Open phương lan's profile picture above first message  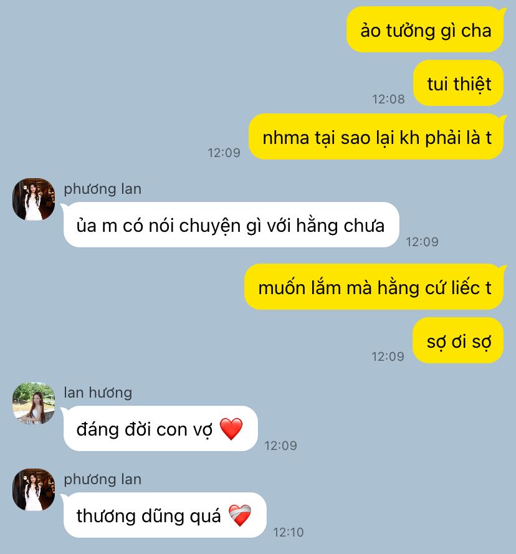(34, 199)
